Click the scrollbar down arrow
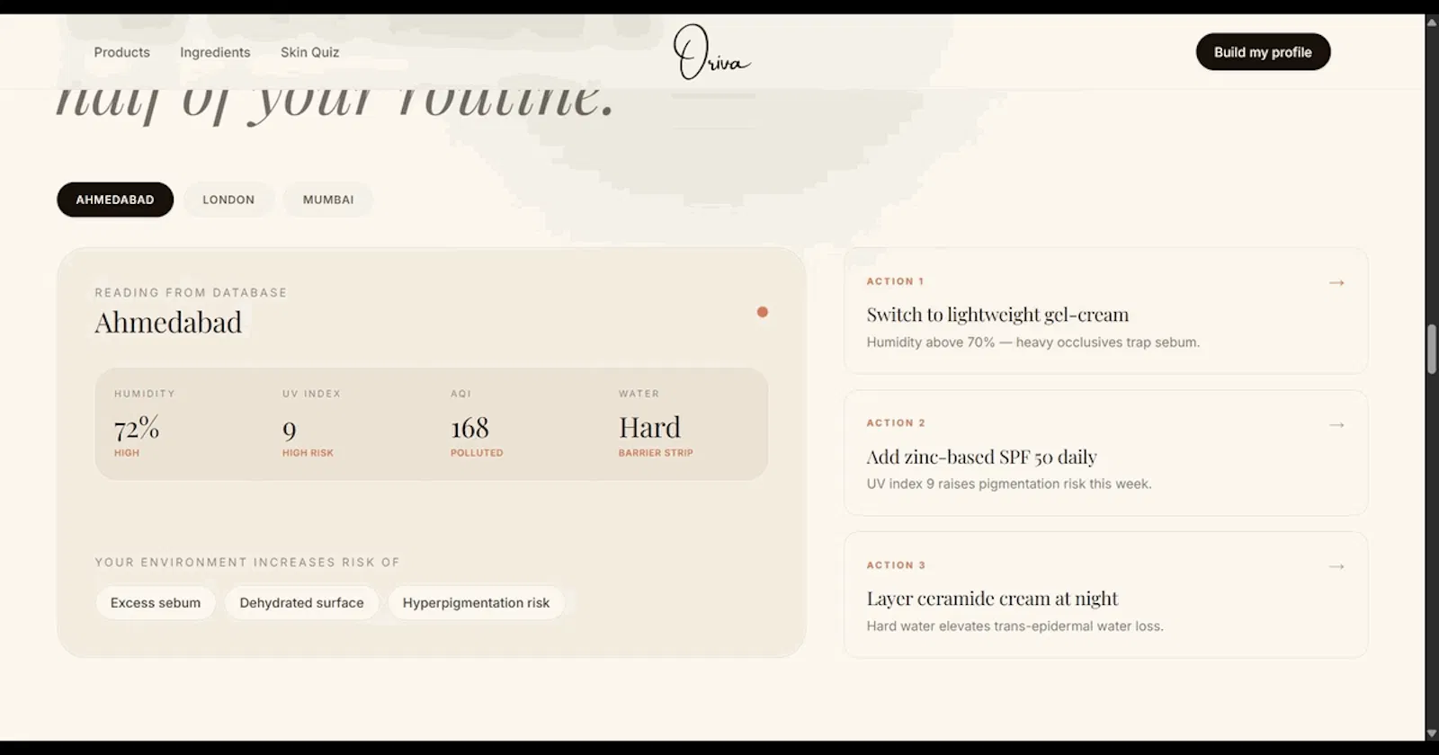The image size is (1439, 755). click(1432, 733)
